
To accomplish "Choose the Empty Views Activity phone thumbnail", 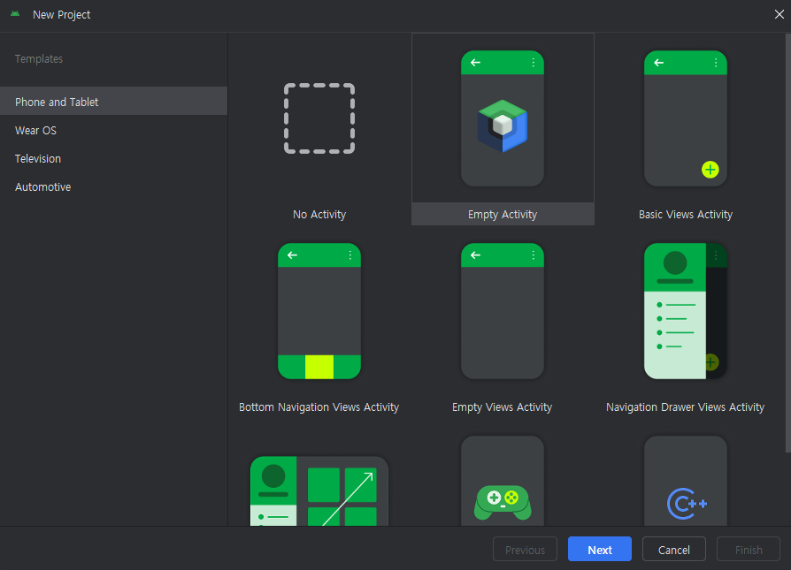I will pos(503,311).
